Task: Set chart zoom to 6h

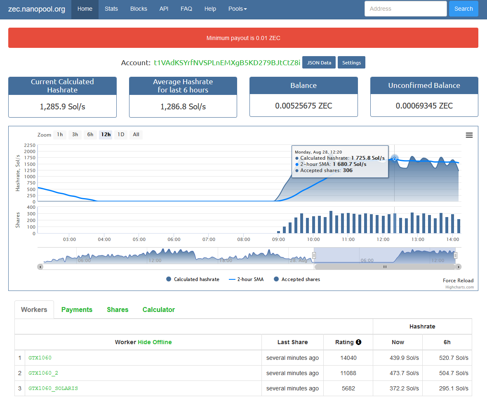Action: (x=90, y=135)
